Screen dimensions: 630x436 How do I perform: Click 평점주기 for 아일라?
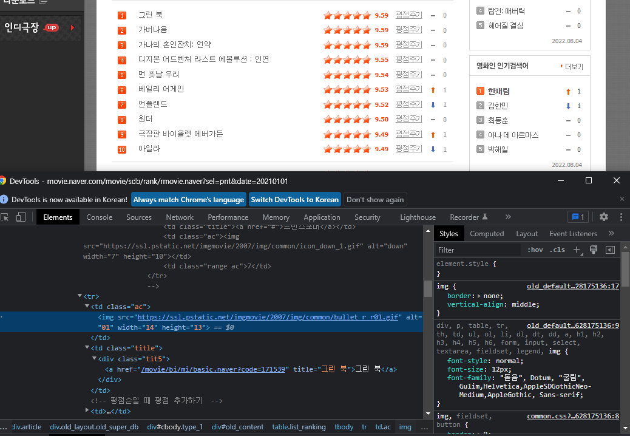coord(408,149)
